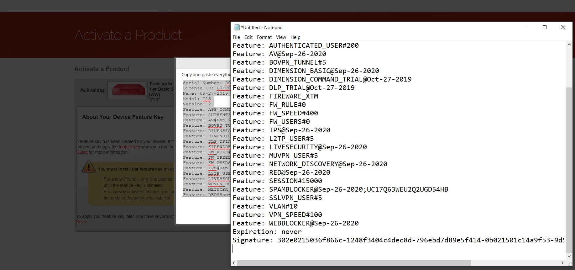Click the Signature line in Notepad
This screenshot has width=575, height=270.
(x=399, y=240)
